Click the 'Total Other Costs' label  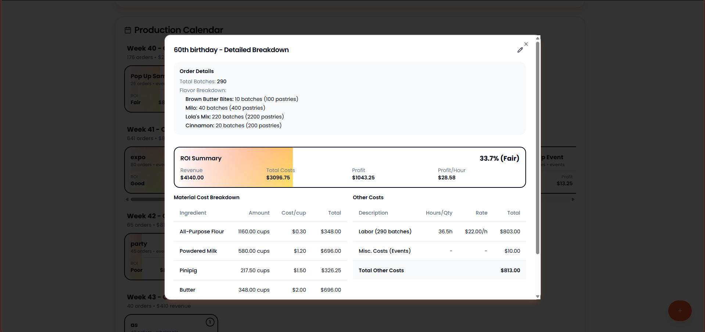[381, 270]
